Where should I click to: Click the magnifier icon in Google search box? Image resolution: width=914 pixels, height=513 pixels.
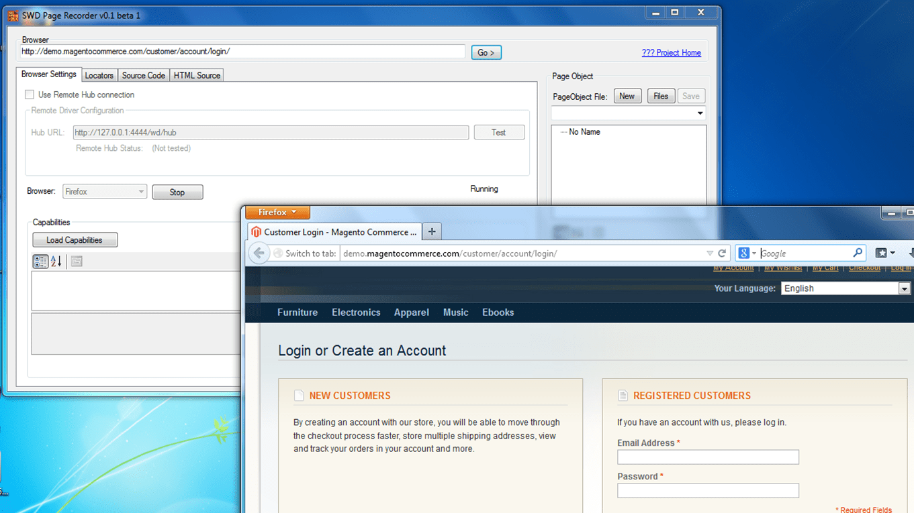(858, 253)
